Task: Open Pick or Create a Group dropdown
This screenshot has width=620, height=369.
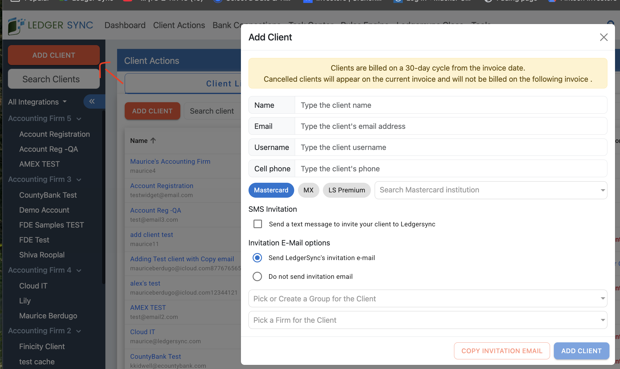Action: tap(428, 299)
